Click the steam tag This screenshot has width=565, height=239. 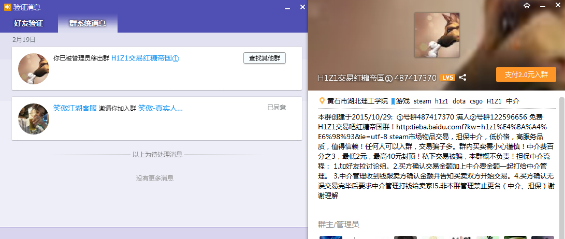(422, 101)
